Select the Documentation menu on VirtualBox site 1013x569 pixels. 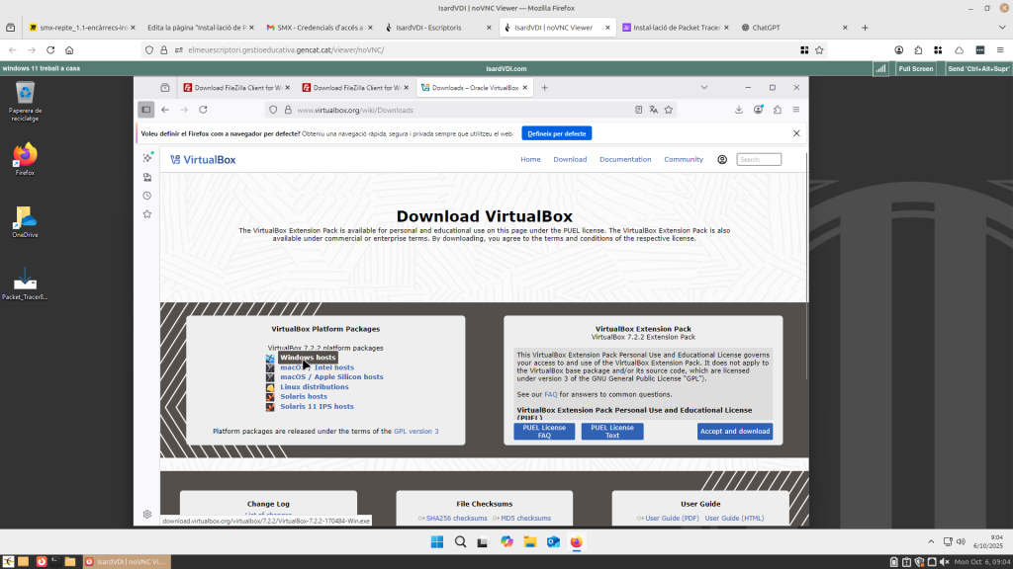tap(625, 159)
